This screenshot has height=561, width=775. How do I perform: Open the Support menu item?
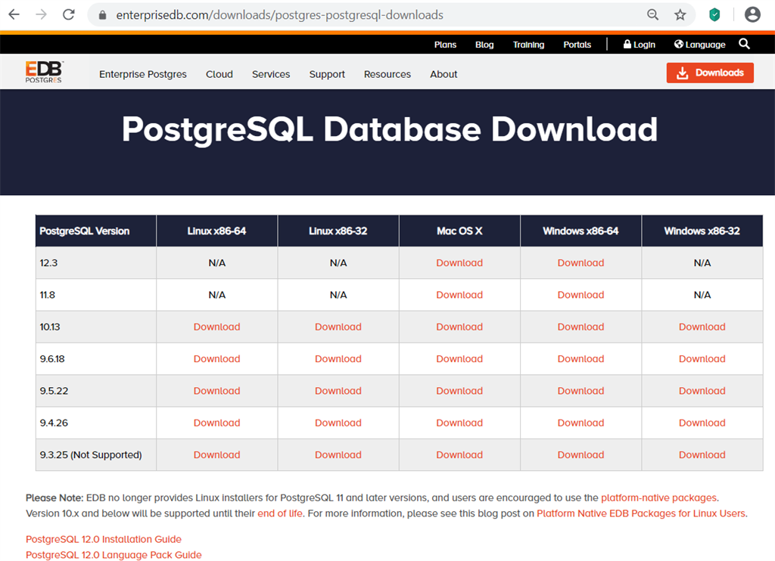pyautogui.click(x=327, y=74)
